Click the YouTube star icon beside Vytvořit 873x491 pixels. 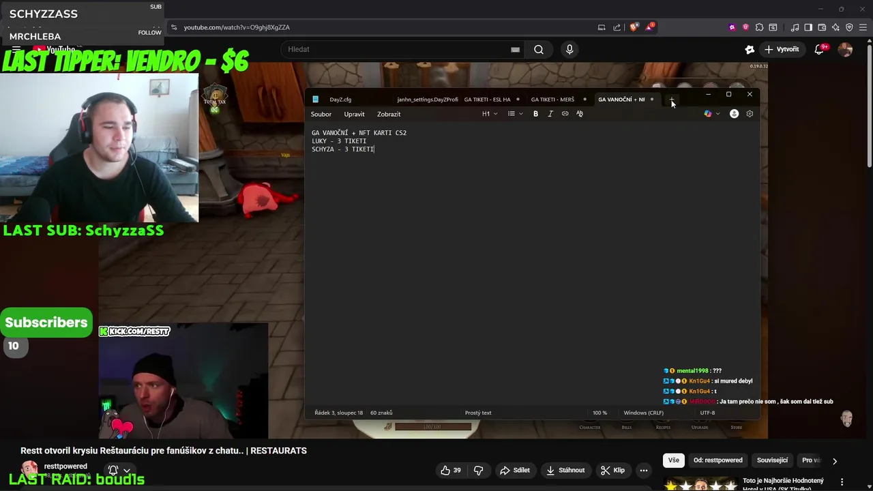750,49
